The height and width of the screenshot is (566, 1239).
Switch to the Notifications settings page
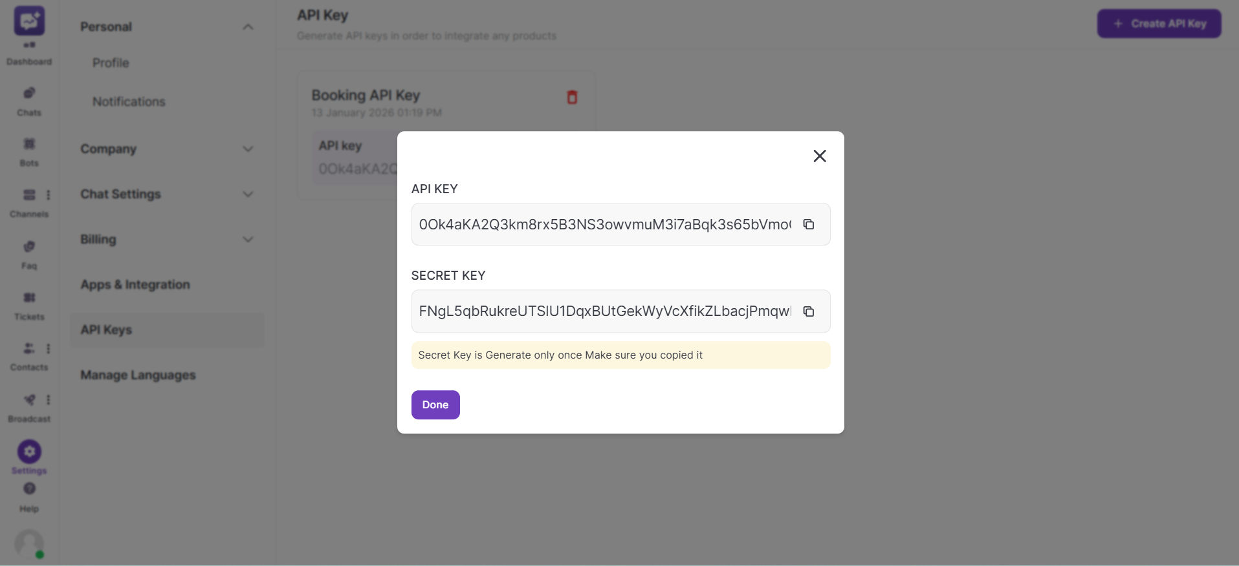click(128, 101)
